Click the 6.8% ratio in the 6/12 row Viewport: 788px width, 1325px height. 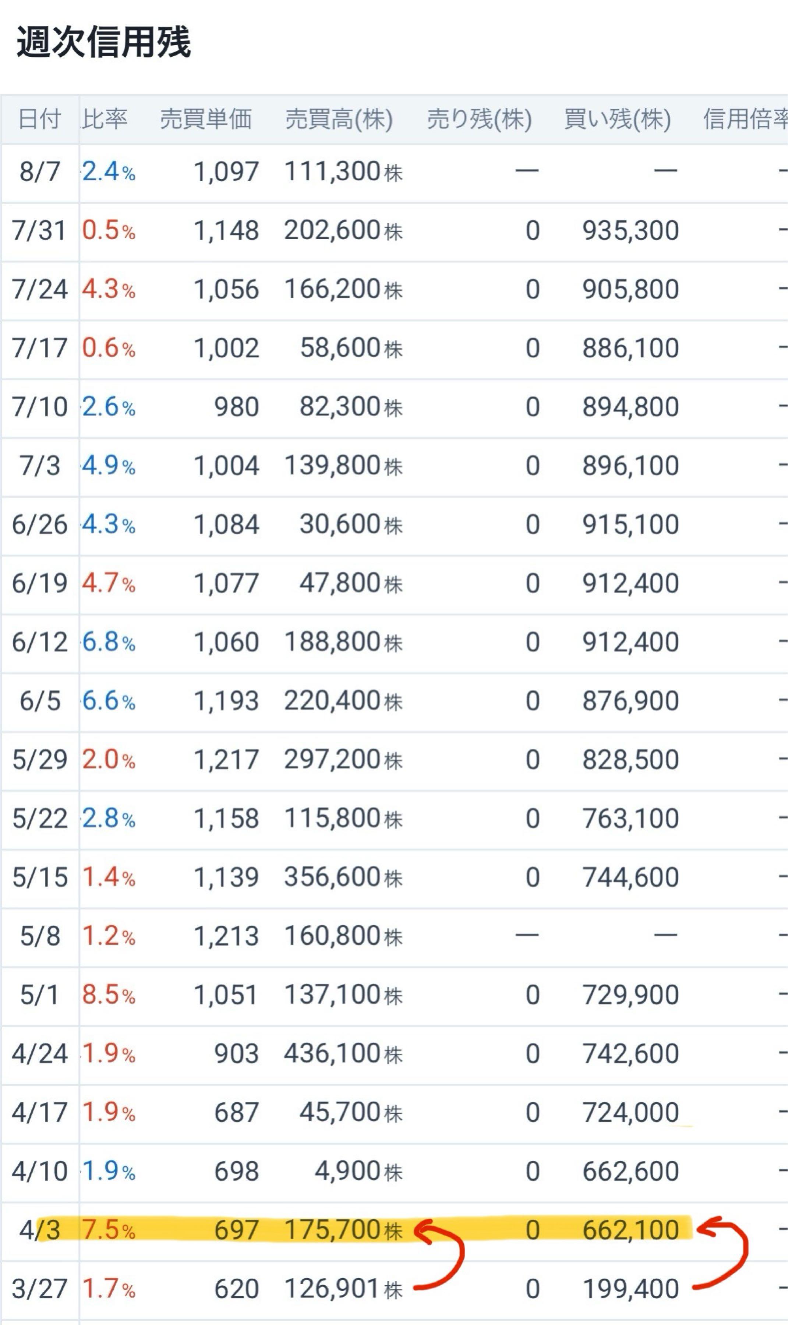coord(108,642)
